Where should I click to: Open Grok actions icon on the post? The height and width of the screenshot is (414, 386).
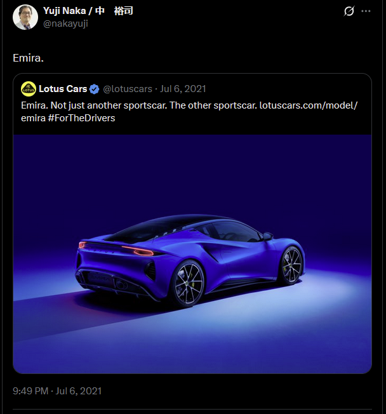coord(349,11)
